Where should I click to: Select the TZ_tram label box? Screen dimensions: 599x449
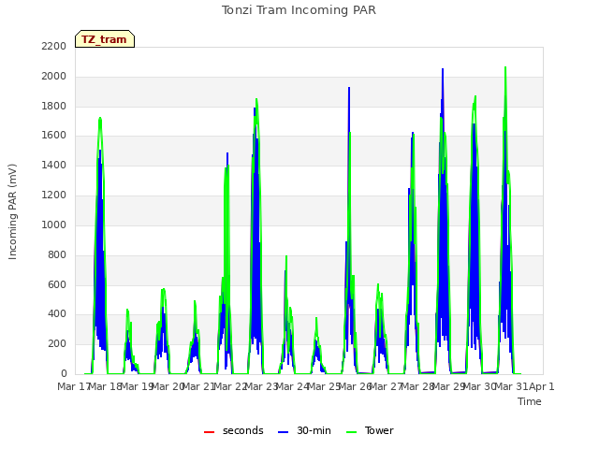pyautogui.click(x=105, y=39)
